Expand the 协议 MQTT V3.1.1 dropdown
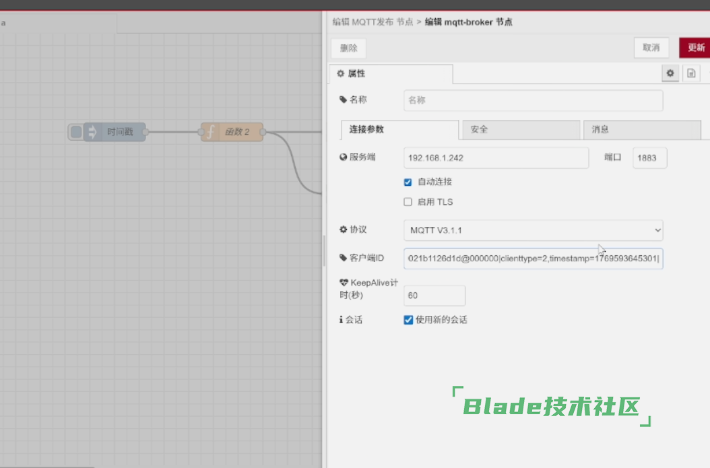Screen dimensions: 710x468 coord(533,230)
